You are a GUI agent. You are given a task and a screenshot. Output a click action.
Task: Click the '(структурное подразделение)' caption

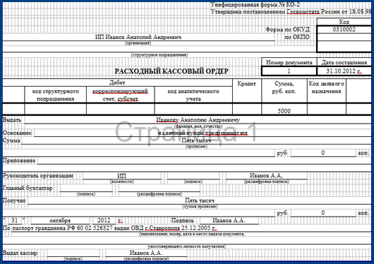[159, 55]
